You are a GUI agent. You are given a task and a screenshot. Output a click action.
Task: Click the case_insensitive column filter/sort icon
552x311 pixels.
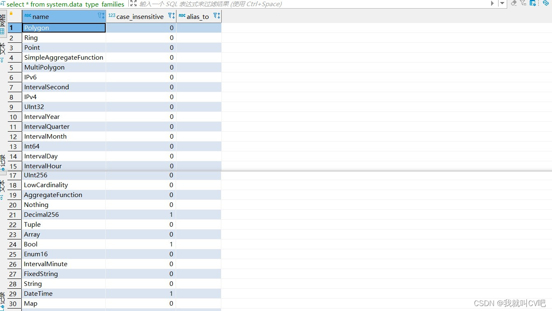coord(172,16)
